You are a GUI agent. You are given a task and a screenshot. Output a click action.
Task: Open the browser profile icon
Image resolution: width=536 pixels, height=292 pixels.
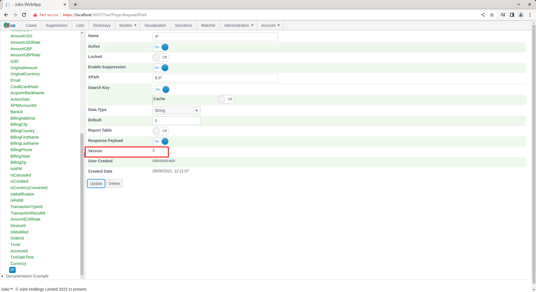(521, 15)
